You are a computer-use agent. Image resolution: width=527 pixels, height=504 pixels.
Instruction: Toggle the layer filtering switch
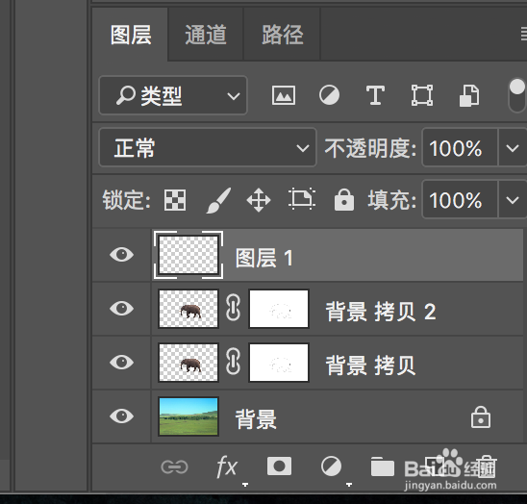point(517,95)
